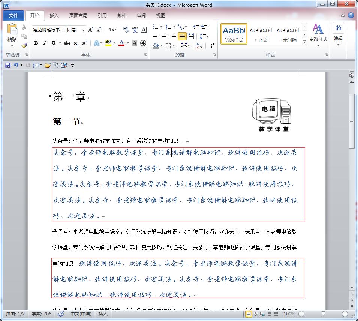
Task: Open the font name dropdown
Action: click(x=63, y=29)
